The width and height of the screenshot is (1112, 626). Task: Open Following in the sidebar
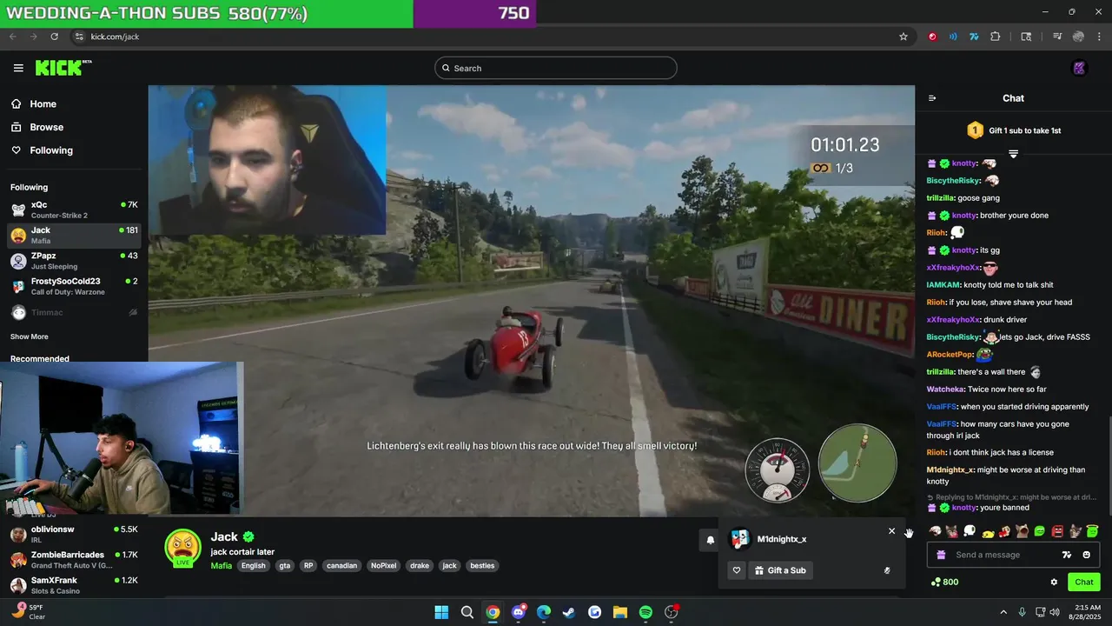click(x=43, y=150)
